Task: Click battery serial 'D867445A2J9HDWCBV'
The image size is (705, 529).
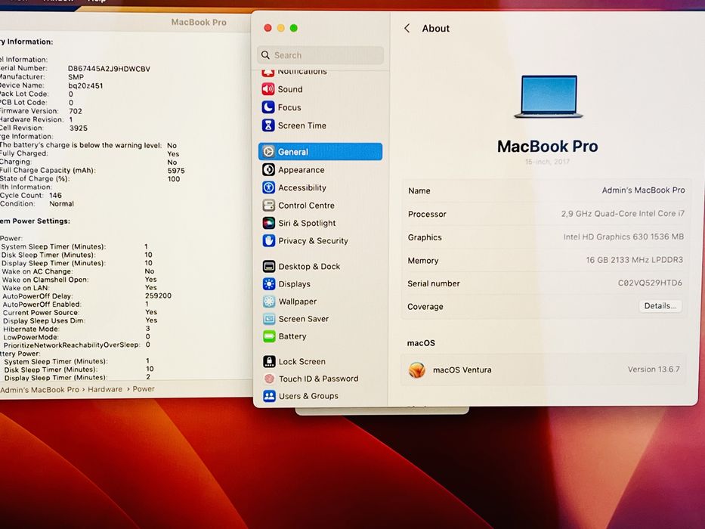Action: (109, 69)
